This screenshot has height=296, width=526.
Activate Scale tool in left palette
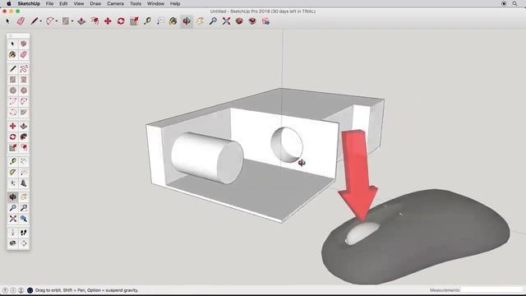[13, 147]
